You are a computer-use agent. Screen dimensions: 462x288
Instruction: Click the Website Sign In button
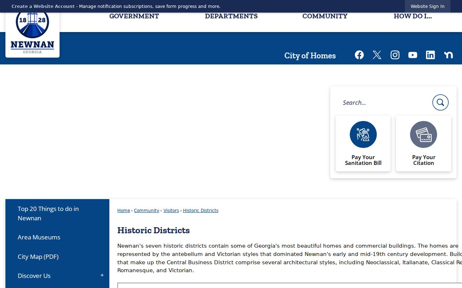point(427,6)
